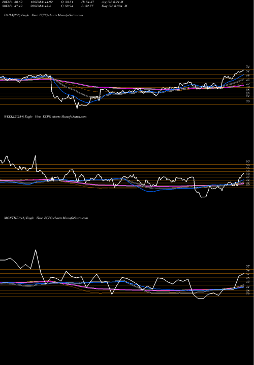Viewport: 254px width, 365px height.
Task: Select the 'Day Vol' figure
Action: tap(114, 6)
